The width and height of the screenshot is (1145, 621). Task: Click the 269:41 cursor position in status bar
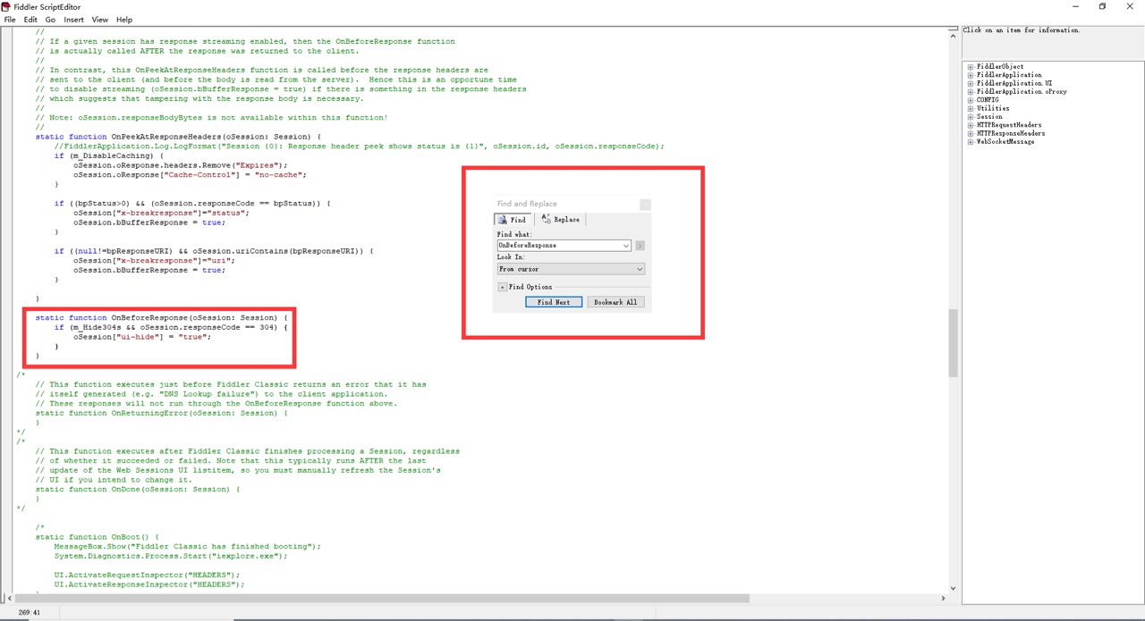tap(28, 613)
